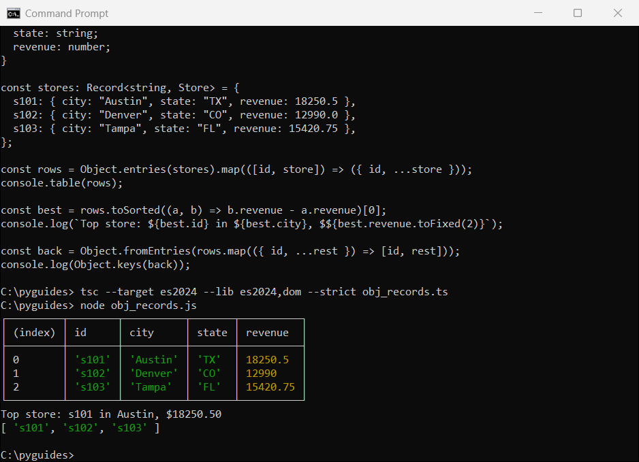Click the 12990 revenue cell

tap(261, 374)
